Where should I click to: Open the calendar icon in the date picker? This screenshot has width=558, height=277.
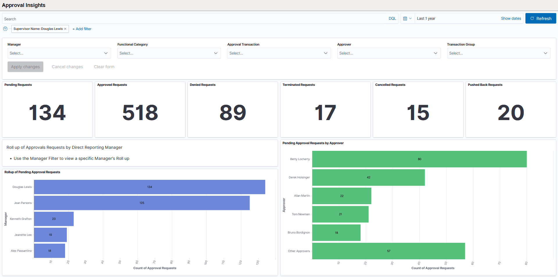pyautogui.click(x=405, y=18)
